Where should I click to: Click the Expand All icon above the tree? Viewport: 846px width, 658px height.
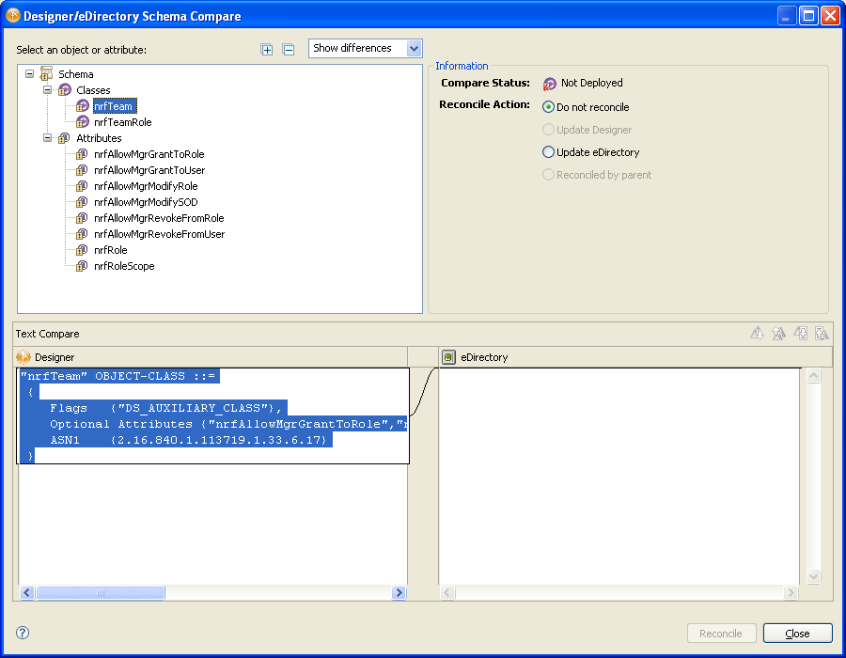(x=267, y=50)
